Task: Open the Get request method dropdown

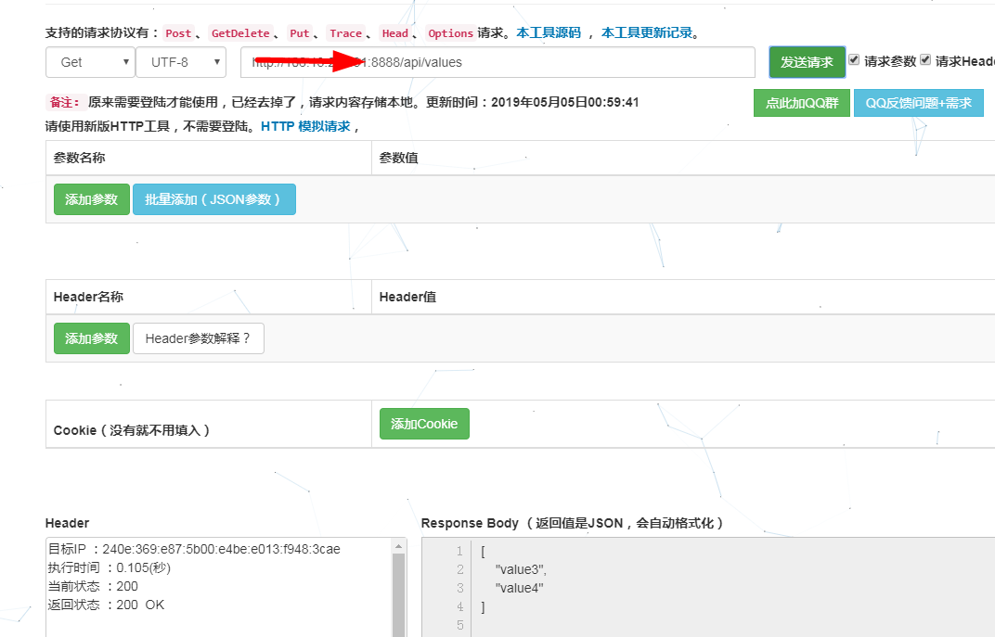Action: point(89,62)
